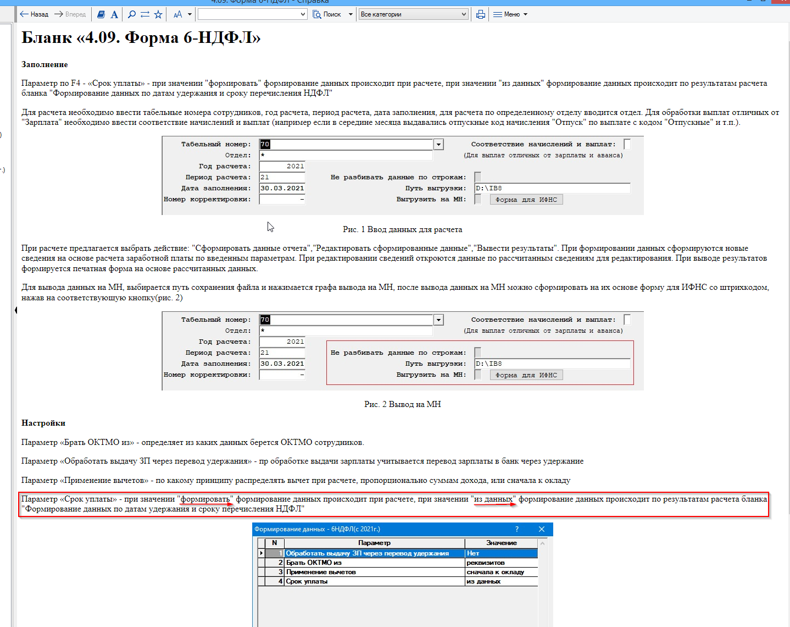The height and width of the screenshot is (627, 790).
Task: Click the black arrow on left pane splitter
Action: [16, 310]
